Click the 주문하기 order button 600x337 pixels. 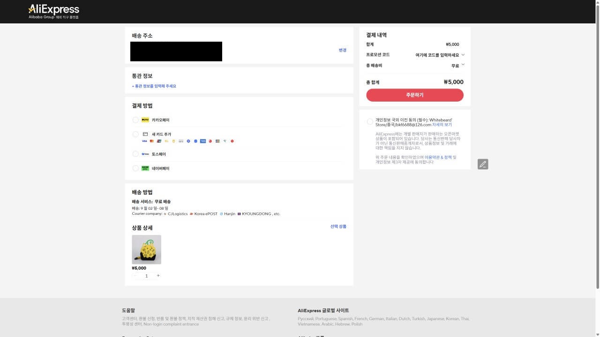point(415,95)
